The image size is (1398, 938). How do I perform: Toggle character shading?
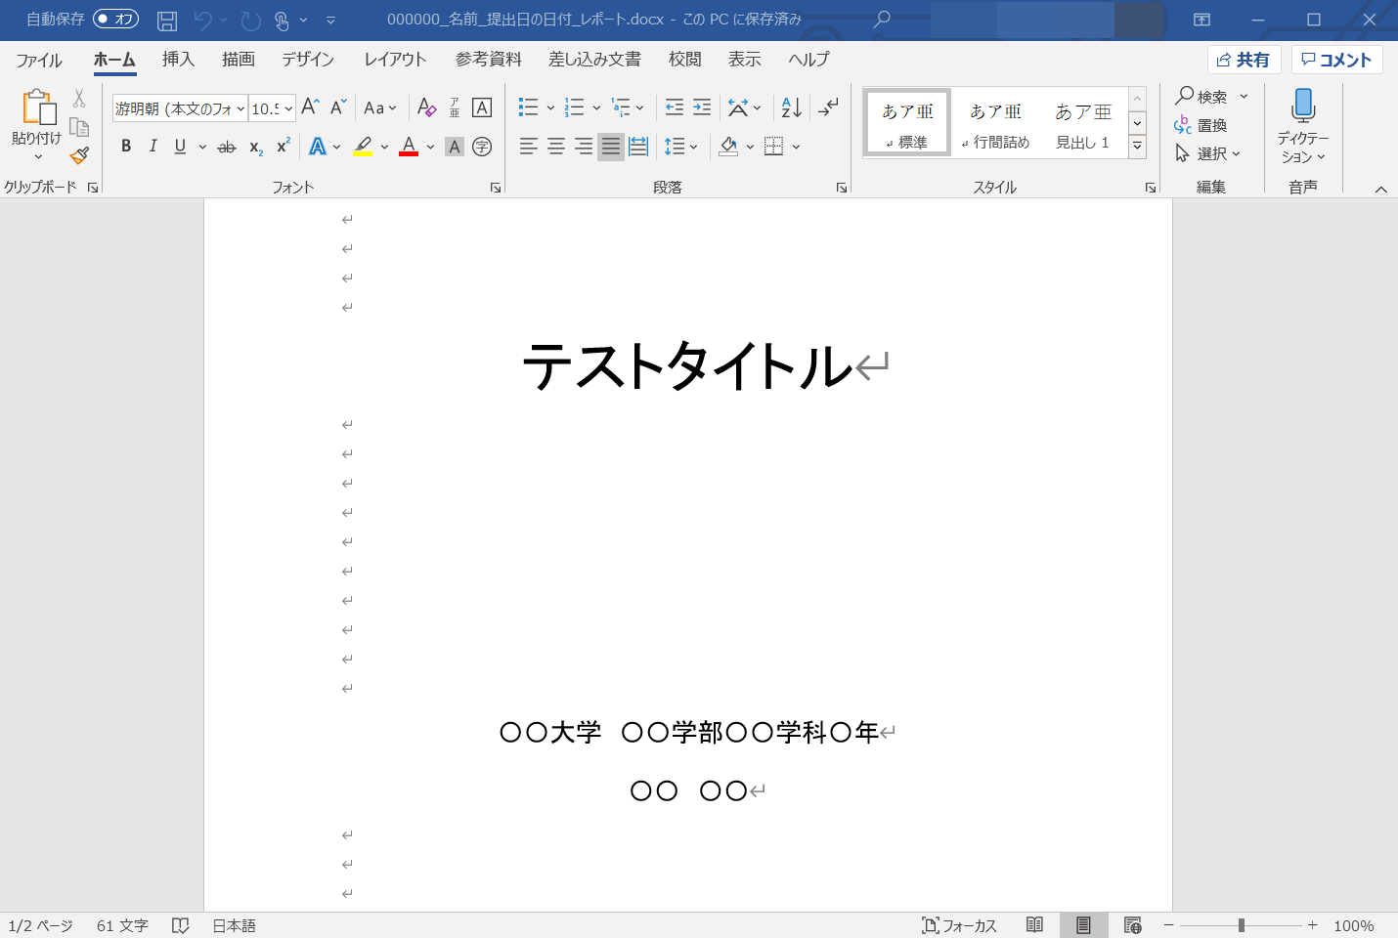[x=455, y=147]
